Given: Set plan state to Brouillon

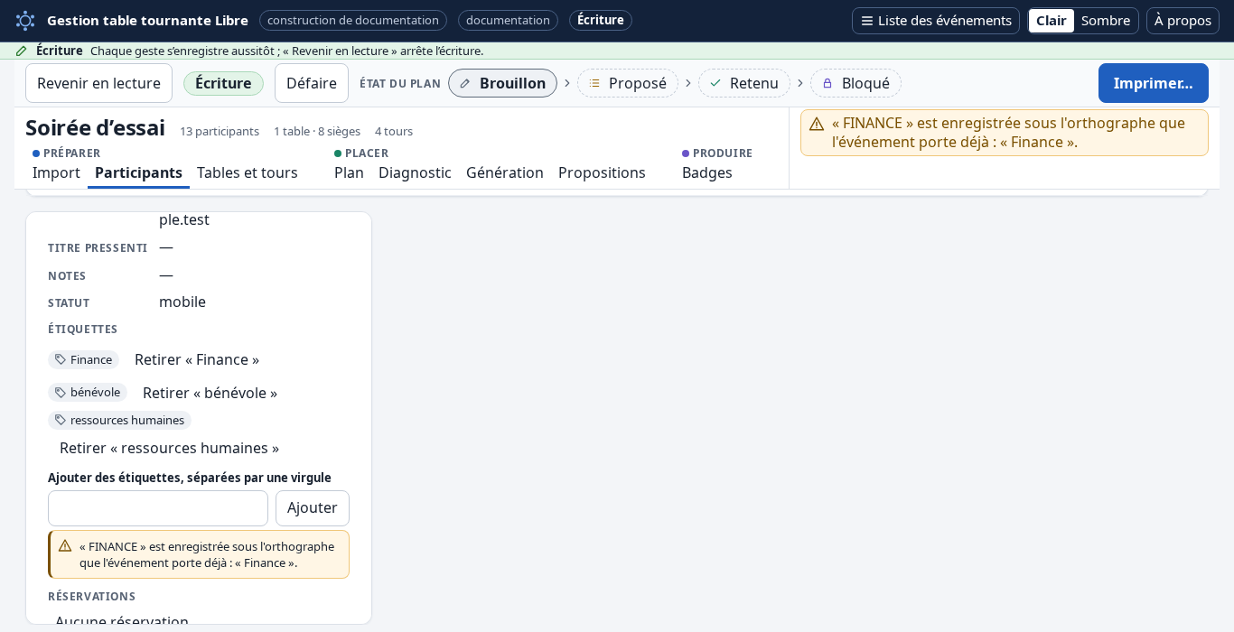Looking at the screenshot, I should [502, 83].
